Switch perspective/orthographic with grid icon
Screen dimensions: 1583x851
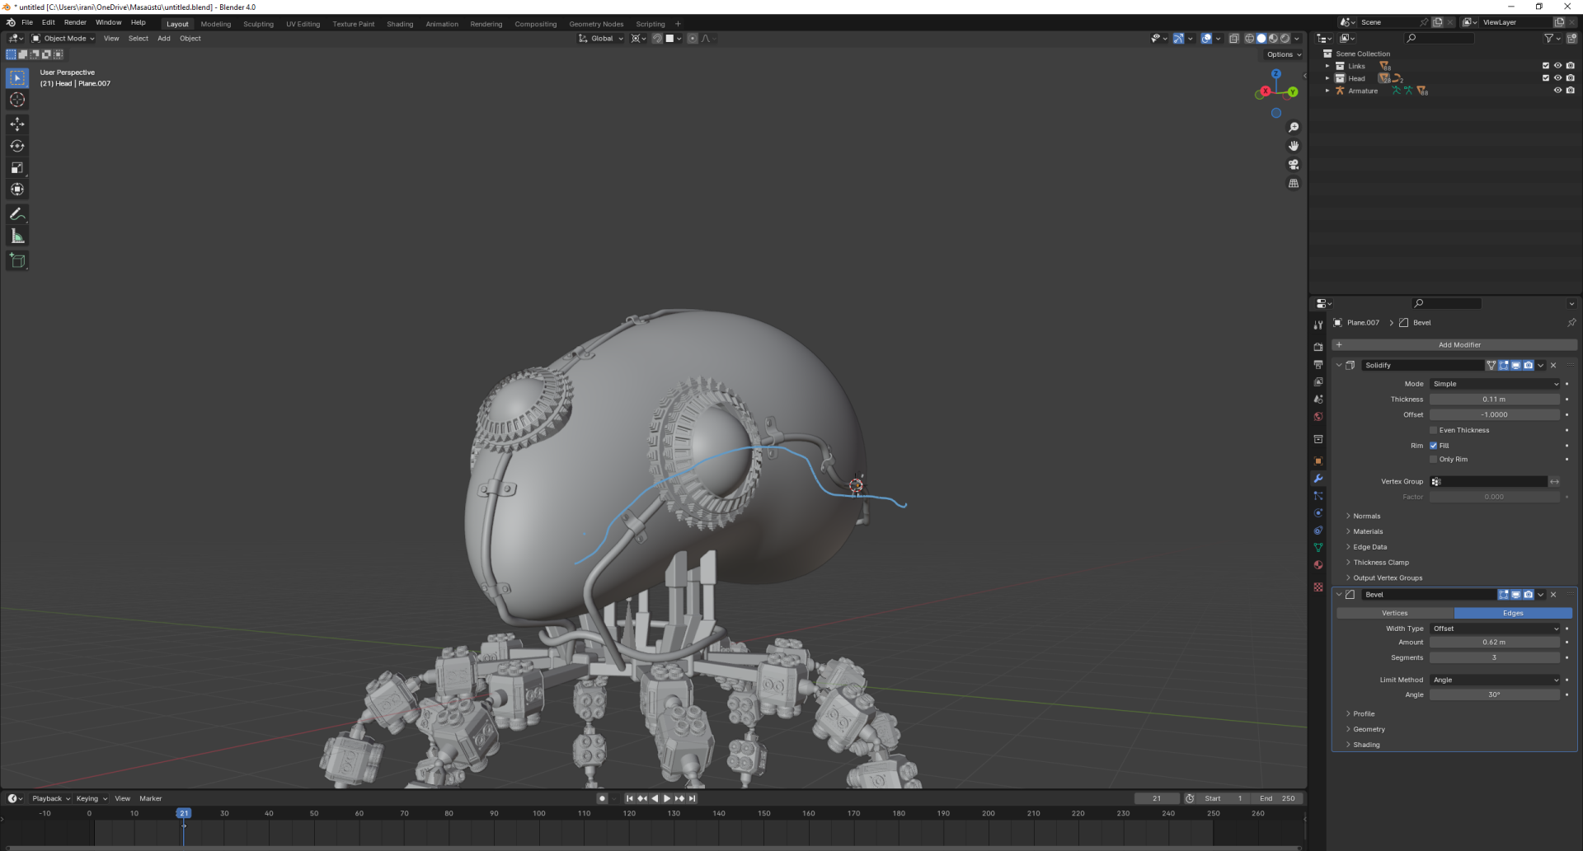click(x=1294, y=184)
